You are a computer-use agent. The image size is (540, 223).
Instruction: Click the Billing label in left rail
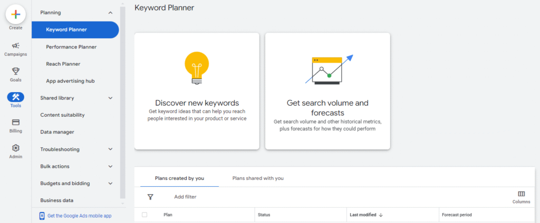click(x=15, y=131)
